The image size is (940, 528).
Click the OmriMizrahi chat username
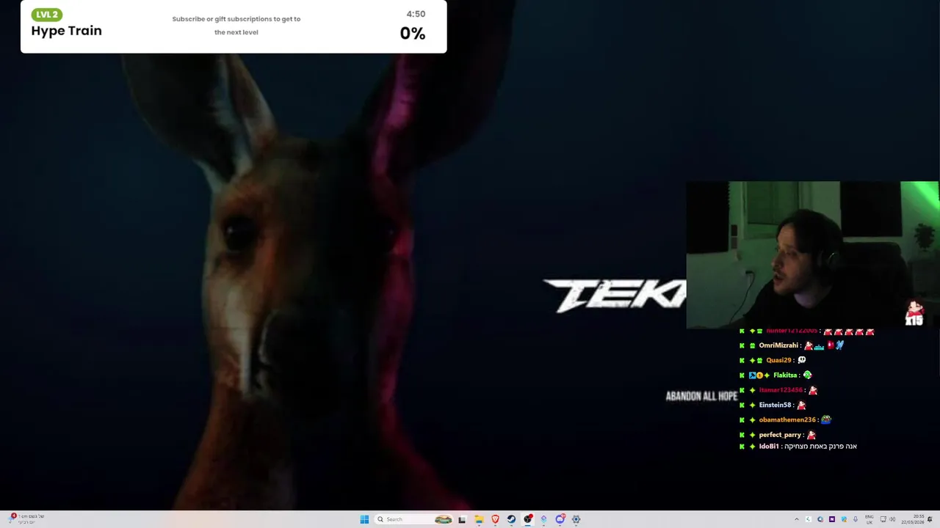tap(778, 345)
